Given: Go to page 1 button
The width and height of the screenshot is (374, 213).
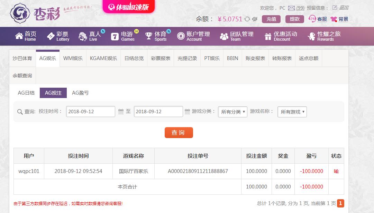Looking at the screenshot, I should 340,203.
